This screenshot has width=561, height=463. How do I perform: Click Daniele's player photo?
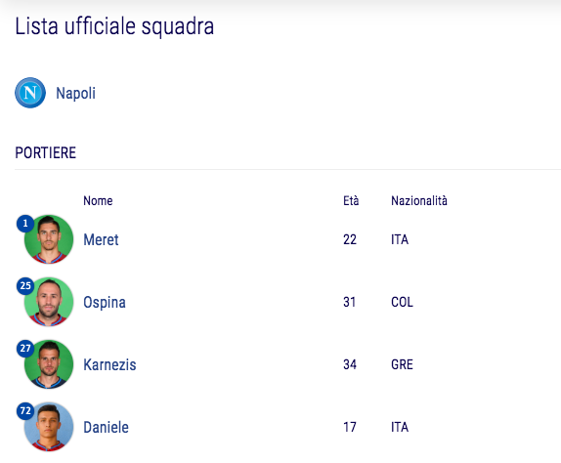point(49,427)
